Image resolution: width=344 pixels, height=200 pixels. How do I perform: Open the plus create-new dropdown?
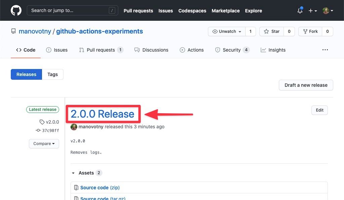[313, 11]
